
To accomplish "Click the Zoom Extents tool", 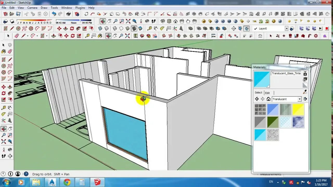I will click(4, 141).
